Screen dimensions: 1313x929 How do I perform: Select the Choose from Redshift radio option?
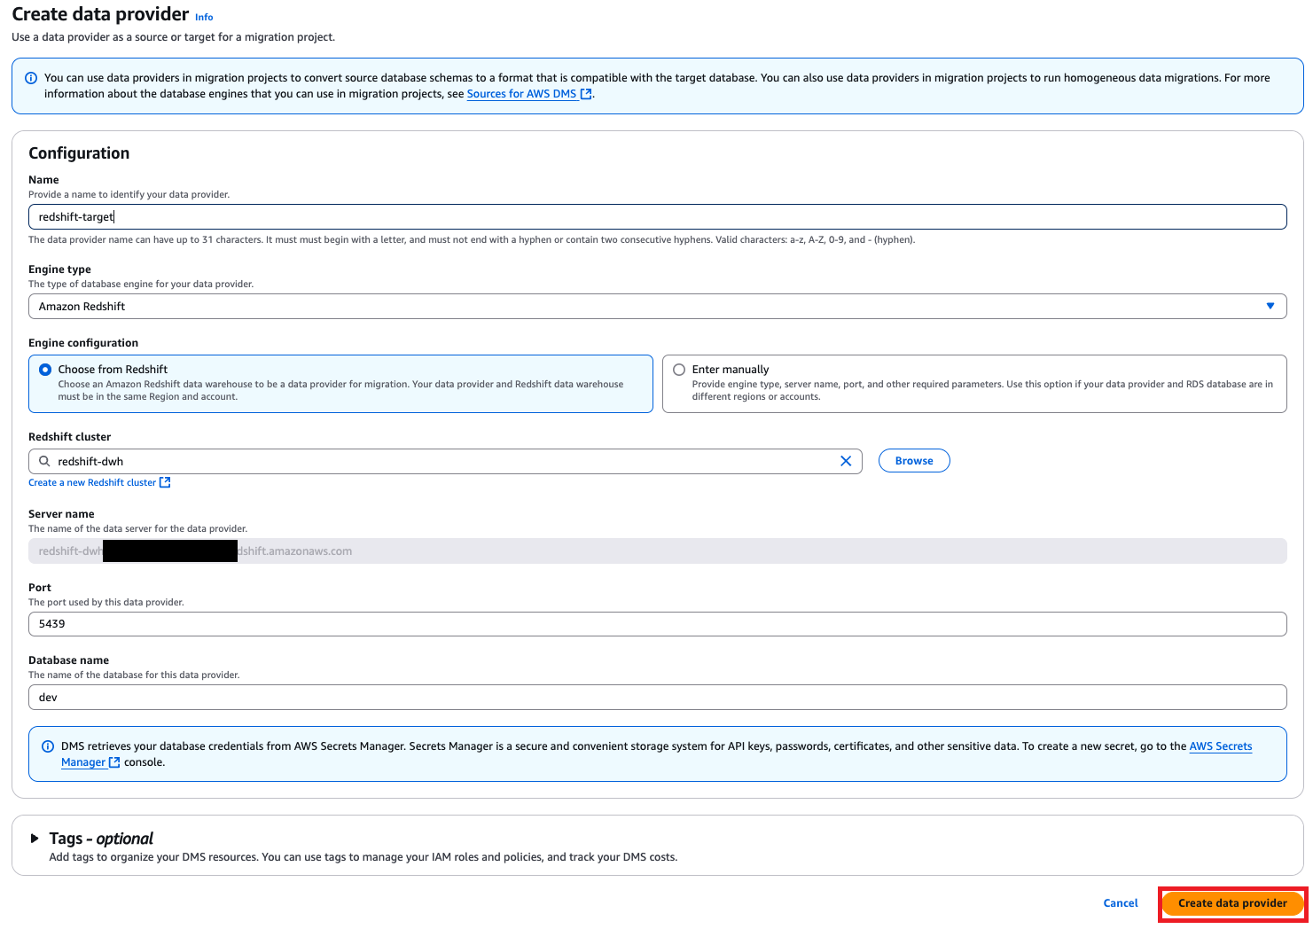point(45,370)
